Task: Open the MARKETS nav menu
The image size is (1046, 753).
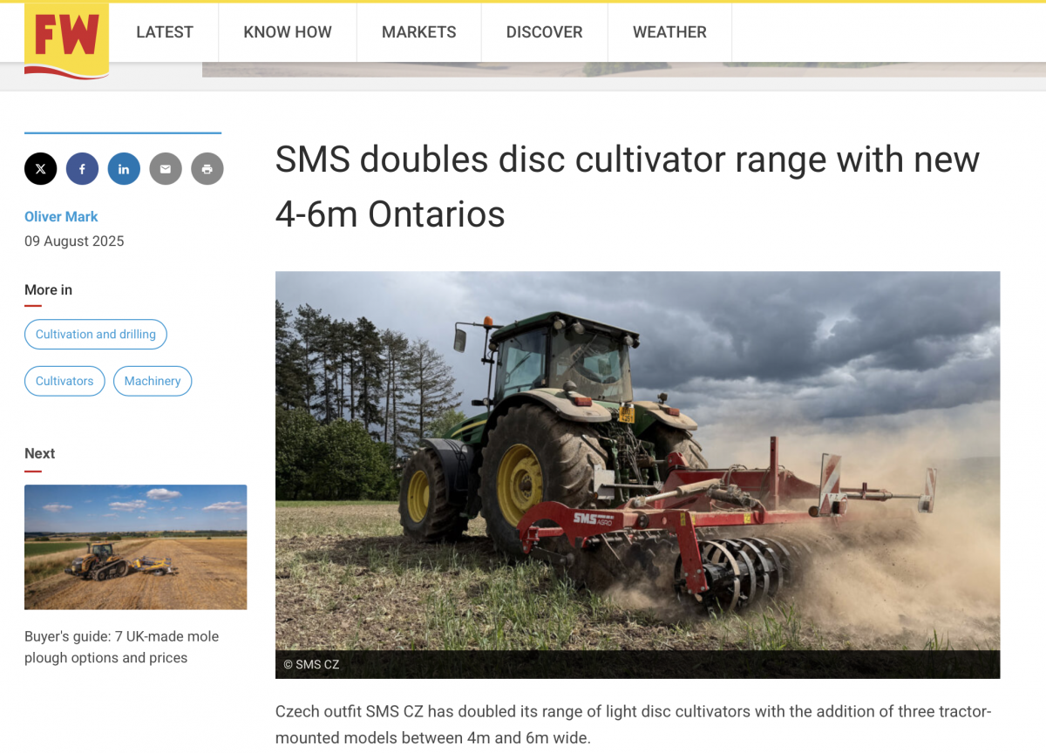Action: point(419,32)
